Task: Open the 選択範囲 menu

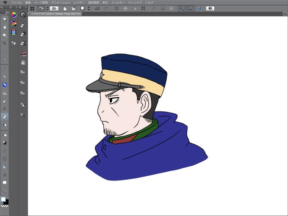Action: [94, 3]
